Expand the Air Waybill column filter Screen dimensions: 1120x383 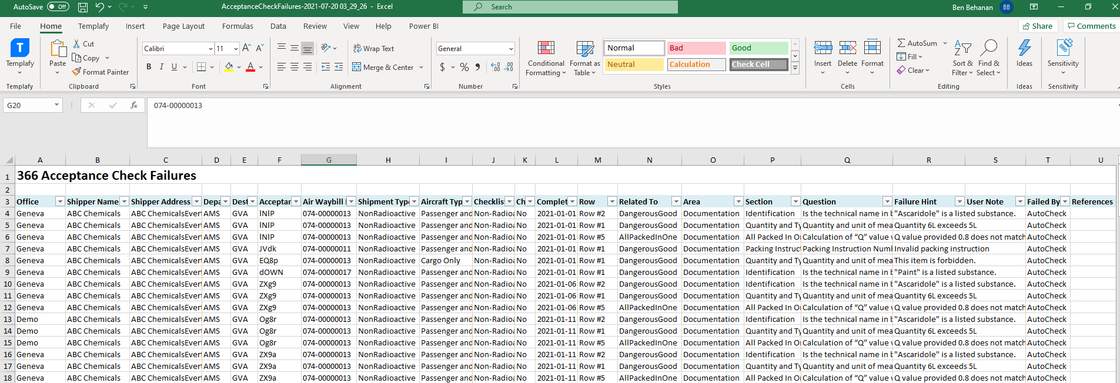(350, 201)
